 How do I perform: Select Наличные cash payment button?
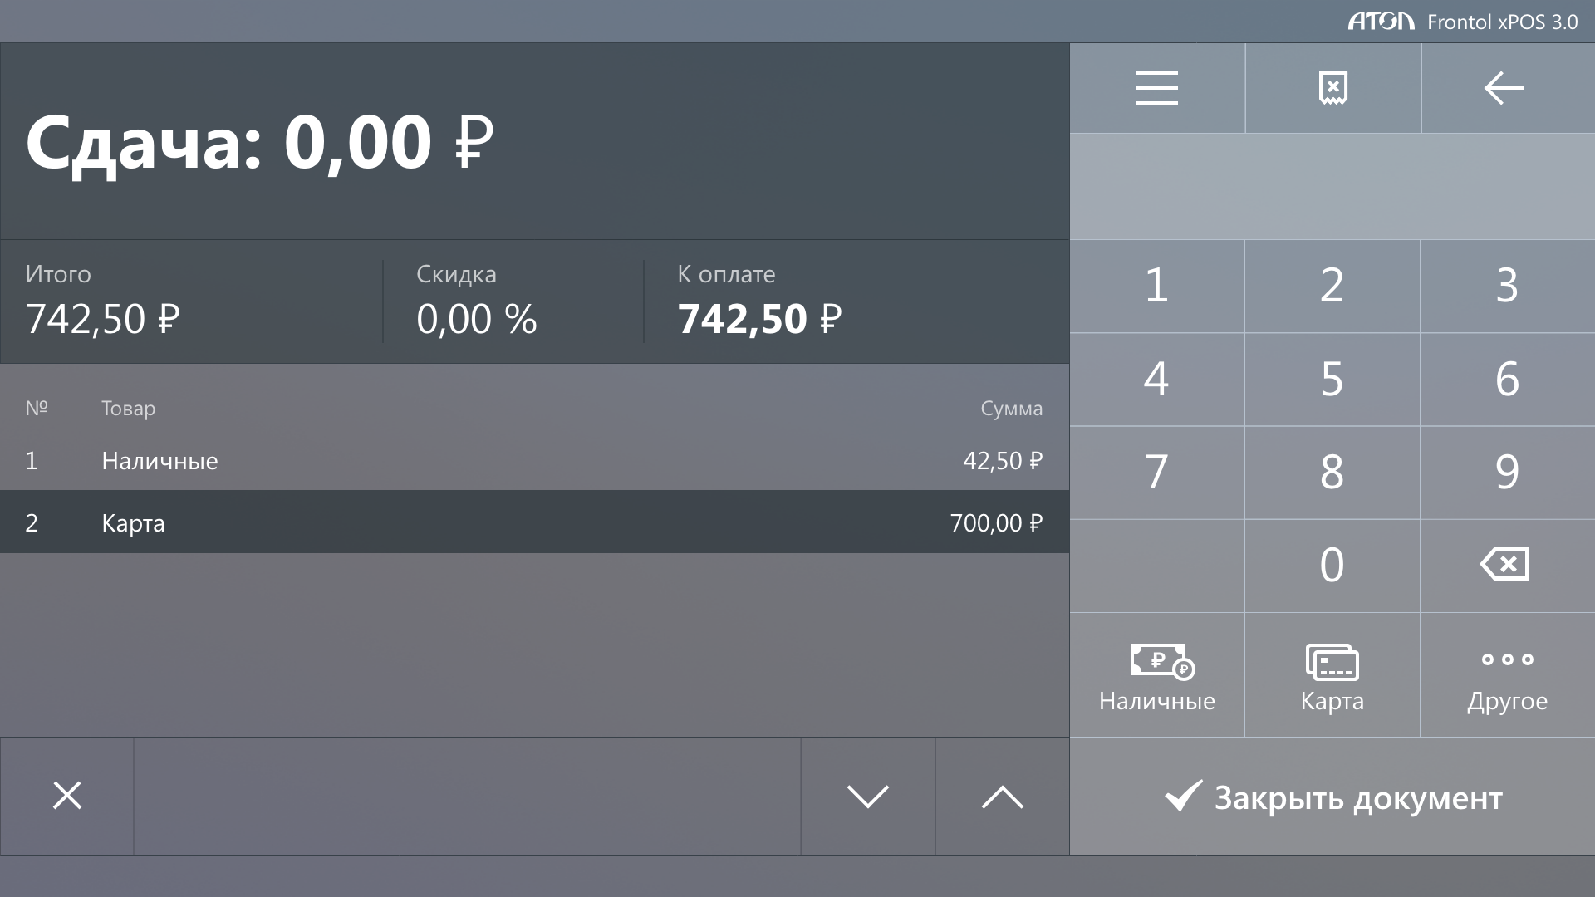pyautogui.click(x=1156, y=676)
